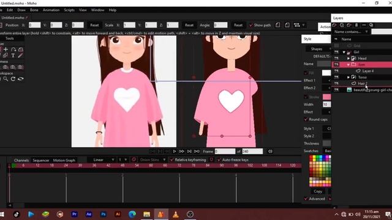Open the Name contains filter dropdown
The image size is (392, 220).
pyautogui.click(x=351, y=32)
